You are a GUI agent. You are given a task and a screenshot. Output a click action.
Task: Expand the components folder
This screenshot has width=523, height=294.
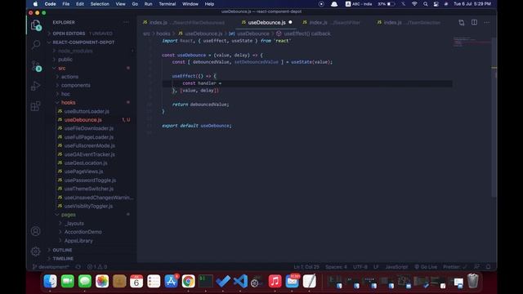[76, 85]
